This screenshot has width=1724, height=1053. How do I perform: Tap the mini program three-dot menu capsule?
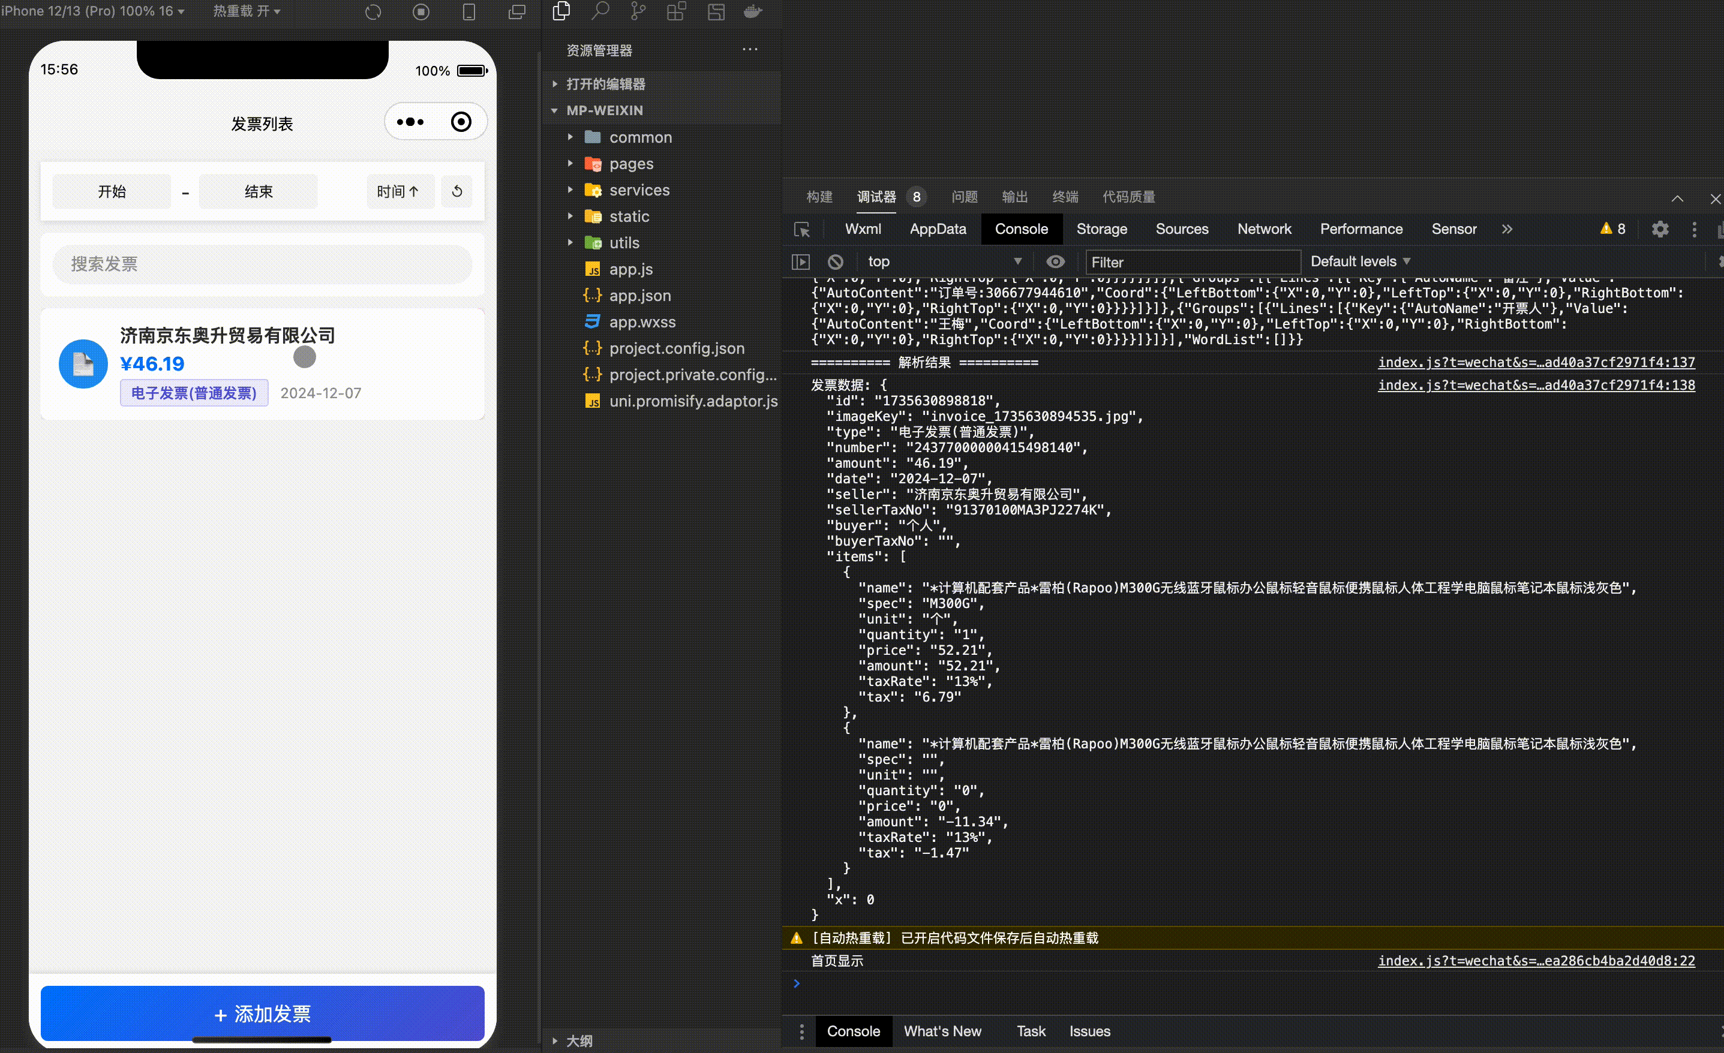410,122
